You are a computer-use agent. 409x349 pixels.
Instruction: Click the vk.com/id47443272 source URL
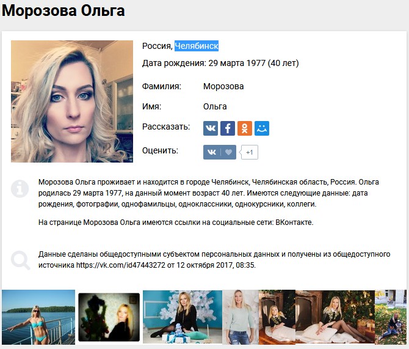tap(120, 265)
